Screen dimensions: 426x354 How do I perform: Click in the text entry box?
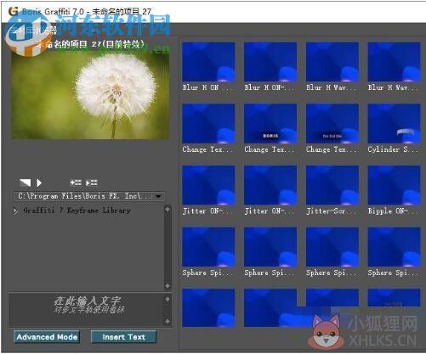pyautogui.click(x=86, y=309)
